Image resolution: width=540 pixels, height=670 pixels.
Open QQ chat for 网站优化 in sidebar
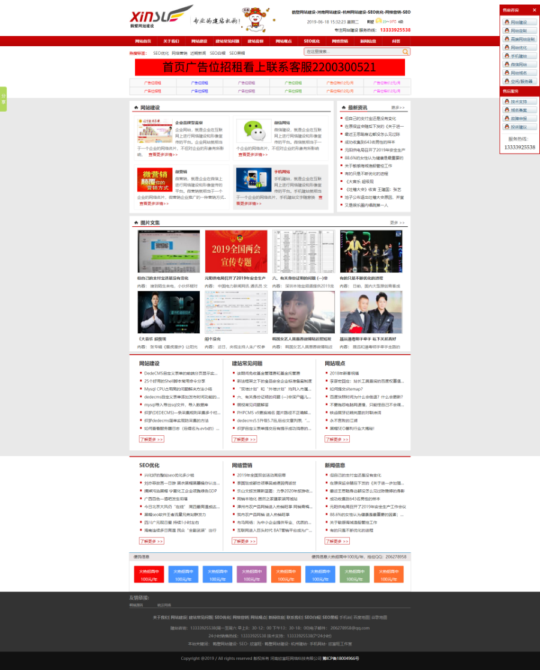(x=520, y=47)
